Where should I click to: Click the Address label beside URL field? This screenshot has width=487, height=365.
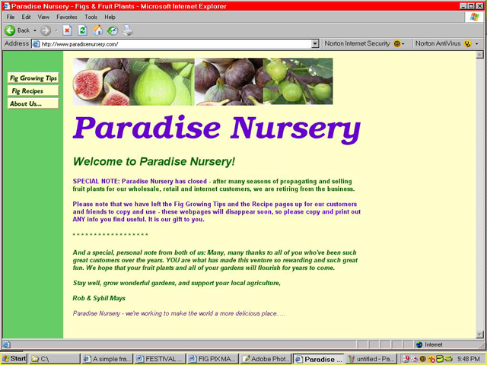(x=17, y=43)
